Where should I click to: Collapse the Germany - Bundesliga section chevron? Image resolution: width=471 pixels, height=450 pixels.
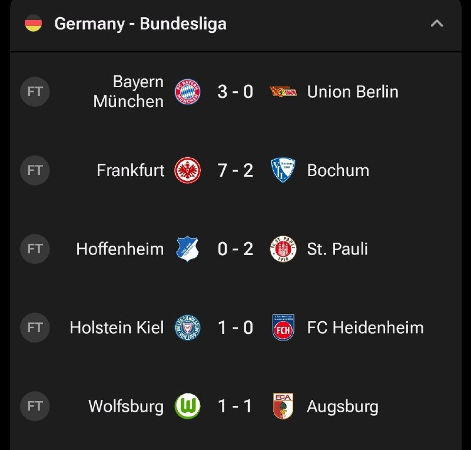click(437, 24)
